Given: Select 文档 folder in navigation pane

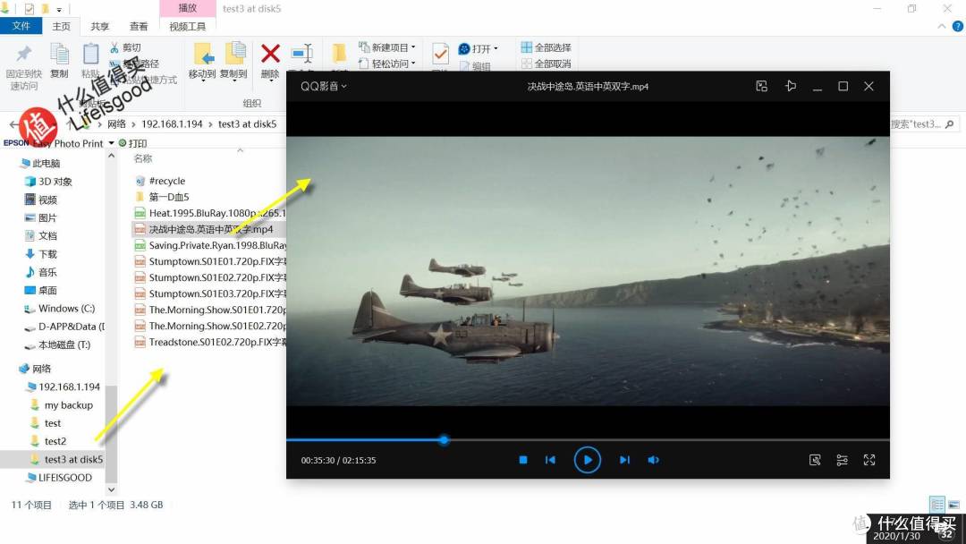Looking at the screenshot, I should point(40,235).
